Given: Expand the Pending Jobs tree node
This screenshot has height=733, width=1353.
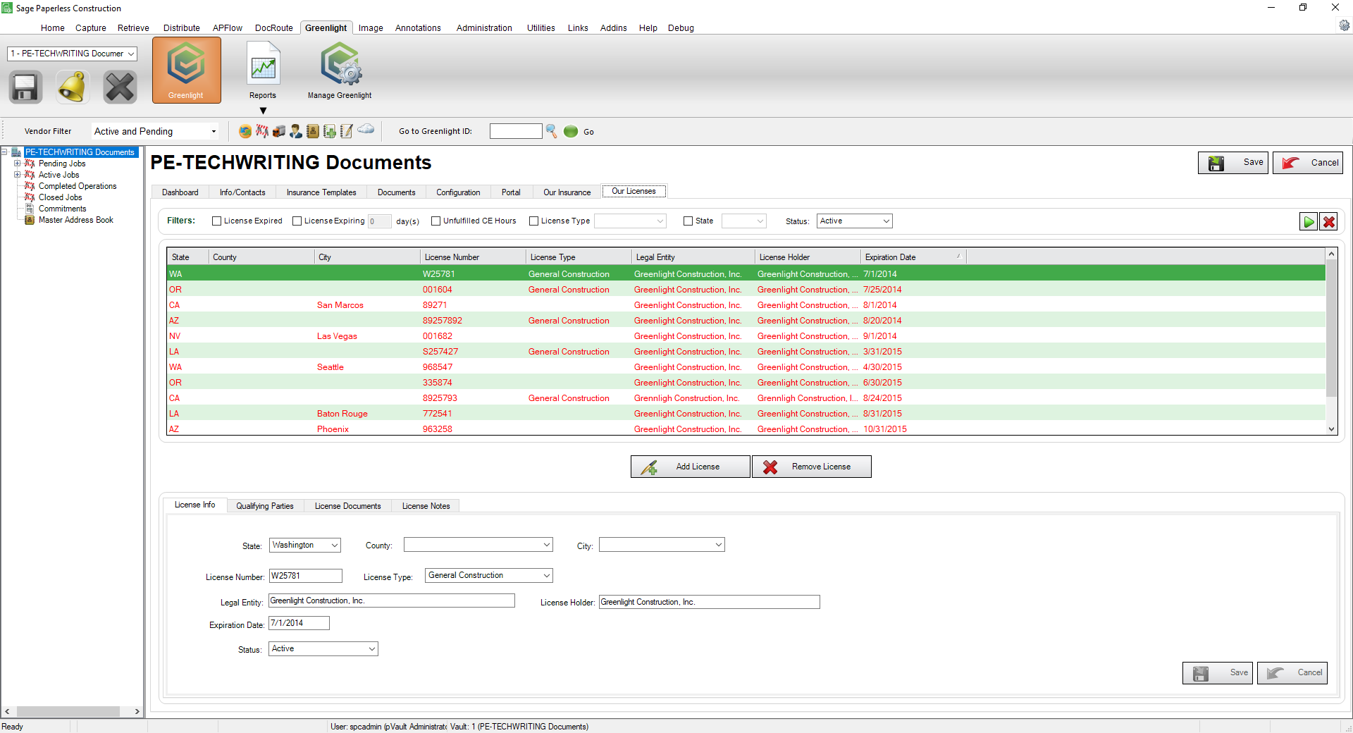Looking at the screenshot, I should tap(18, 164).
